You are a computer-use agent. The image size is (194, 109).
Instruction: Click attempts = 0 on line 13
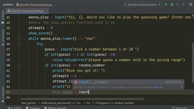click(41, 28)
